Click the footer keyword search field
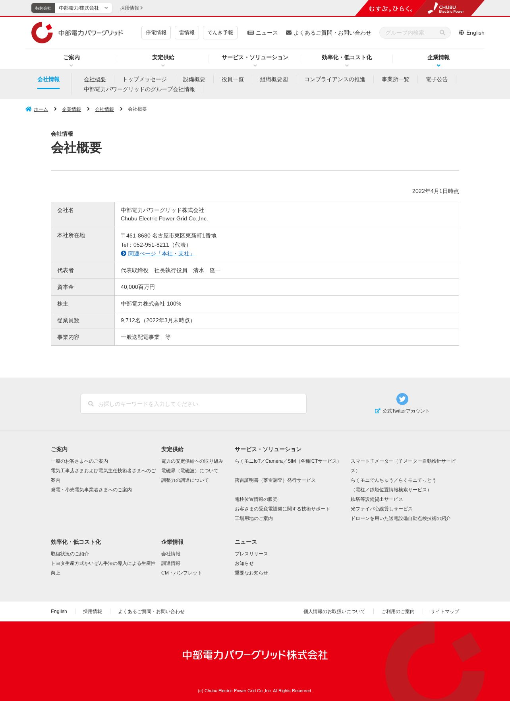 (x=193, y=404)
